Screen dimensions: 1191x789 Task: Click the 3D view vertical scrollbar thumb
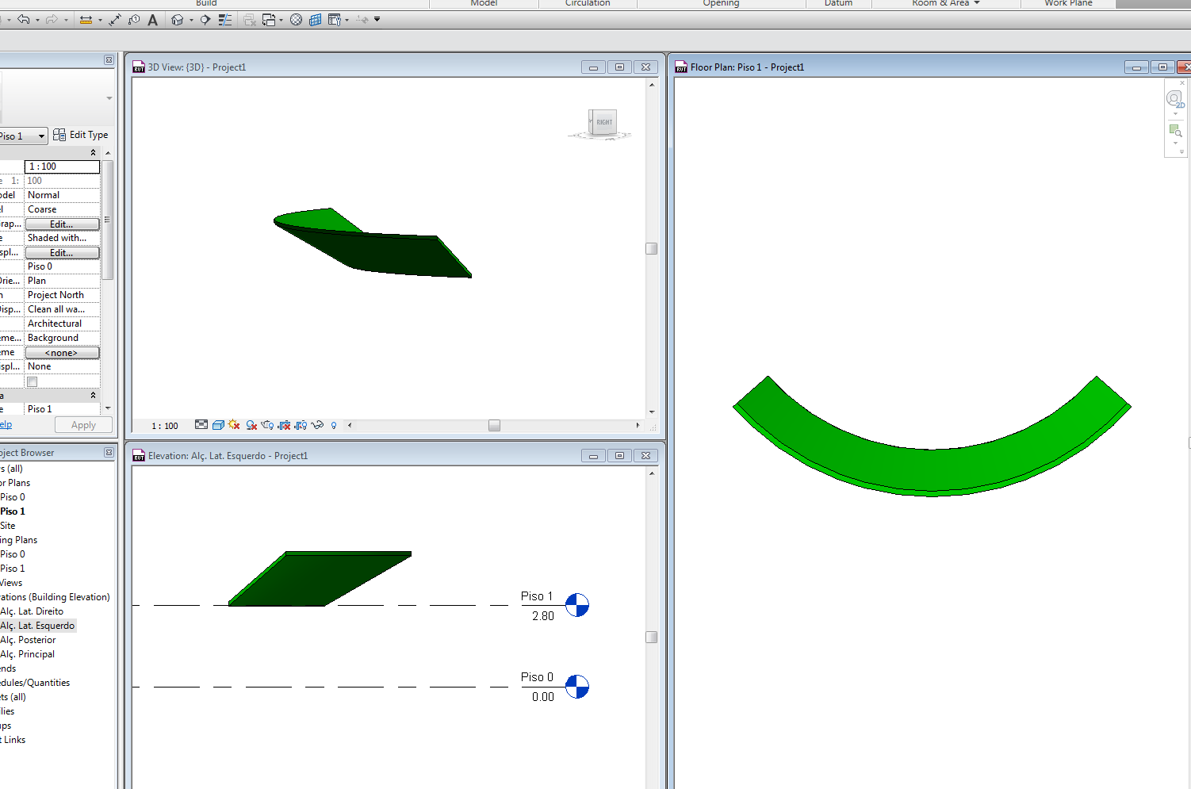[x=652, y=249]
